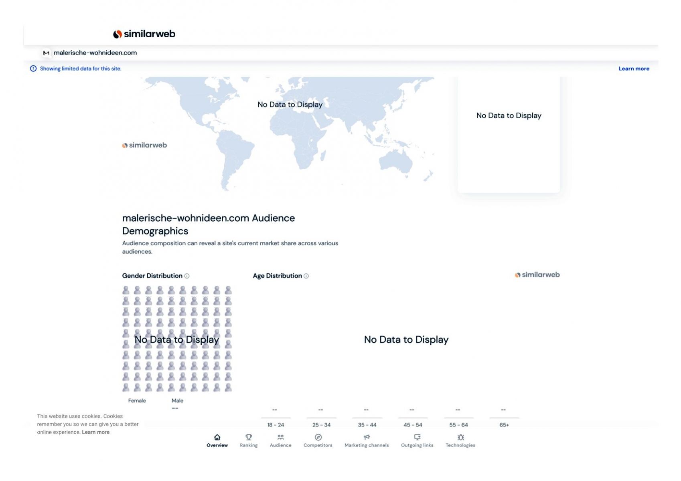Image resolution: width=681 pixels, height=481 pixels.
Task: Click the Female gender label
Action: [x=137, y=400]
